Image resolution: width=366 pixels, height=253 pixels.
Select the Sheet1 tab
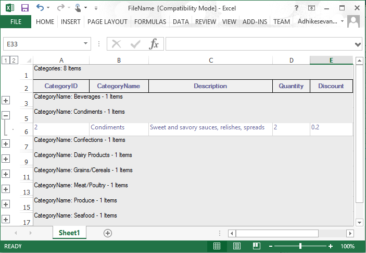[x=69, y=233]
